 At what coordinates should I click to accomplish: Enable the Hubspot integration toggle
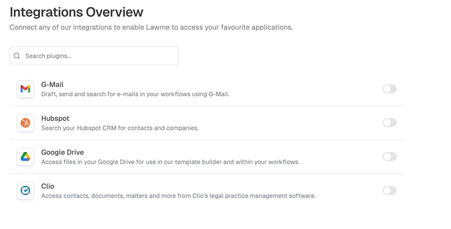[x=389, y=123]
